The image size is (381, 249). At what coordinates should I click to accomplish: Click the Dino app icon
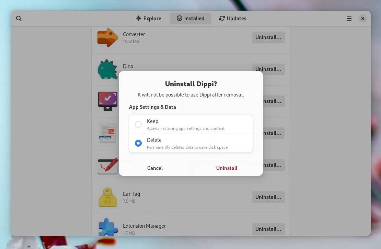(x=107, y=69)
